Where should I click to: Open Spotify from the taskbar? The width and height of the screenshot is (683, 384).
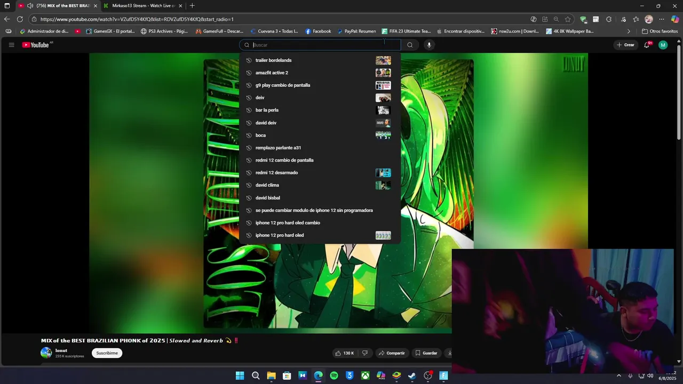tap(334, 375)
